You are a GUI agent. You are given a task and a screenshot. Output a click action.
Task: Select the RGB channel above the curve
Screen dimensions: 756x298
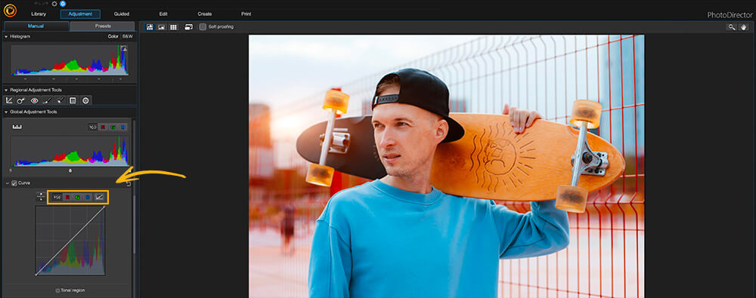tap(57, 198)
